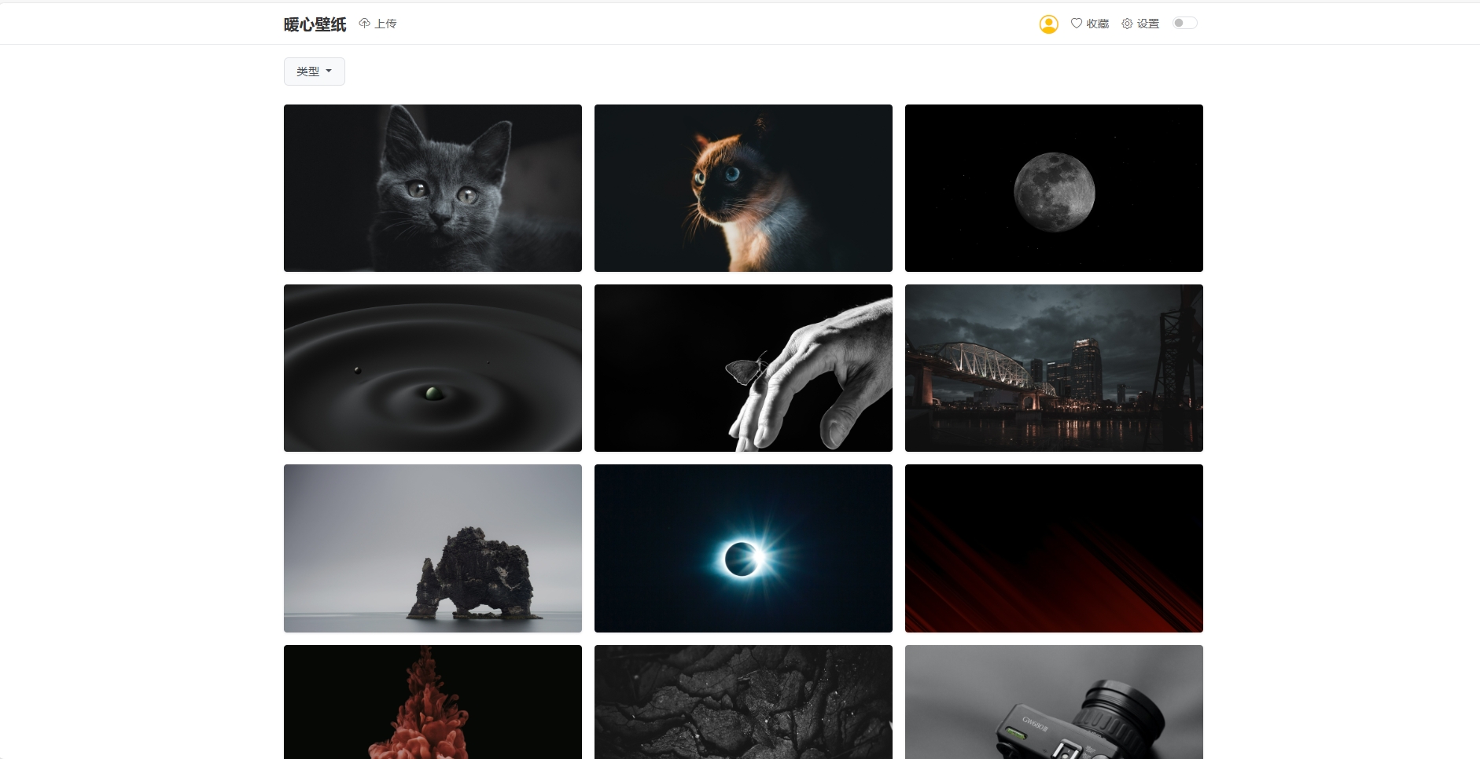Expand the 类型 dropdown

click(315, 71)
